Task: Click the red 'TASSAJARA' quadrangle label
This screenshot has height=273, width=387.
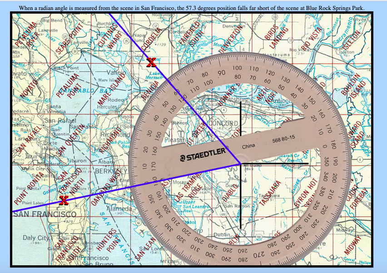Action: click(270, 193)
